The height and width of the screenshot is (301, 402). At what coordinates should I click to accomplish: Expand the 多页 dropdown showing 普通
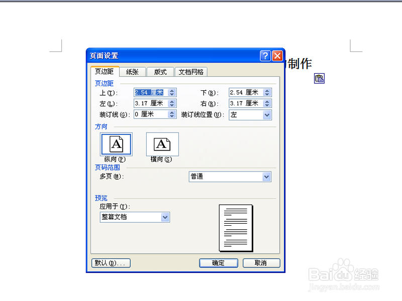tap(266, 177)
